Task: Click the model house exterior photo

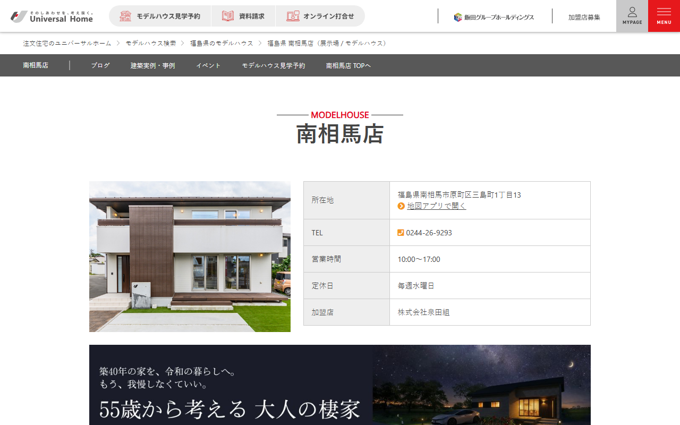Action: point(190,257)
